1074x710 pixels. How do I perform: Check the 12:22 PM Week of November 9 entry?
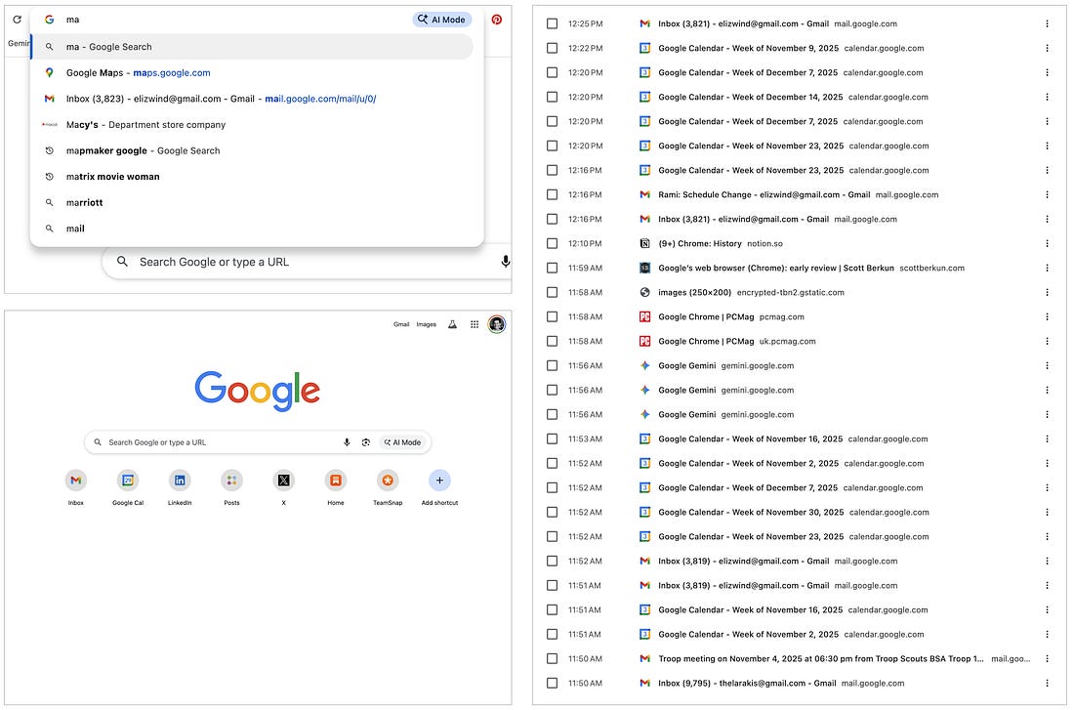552,48
